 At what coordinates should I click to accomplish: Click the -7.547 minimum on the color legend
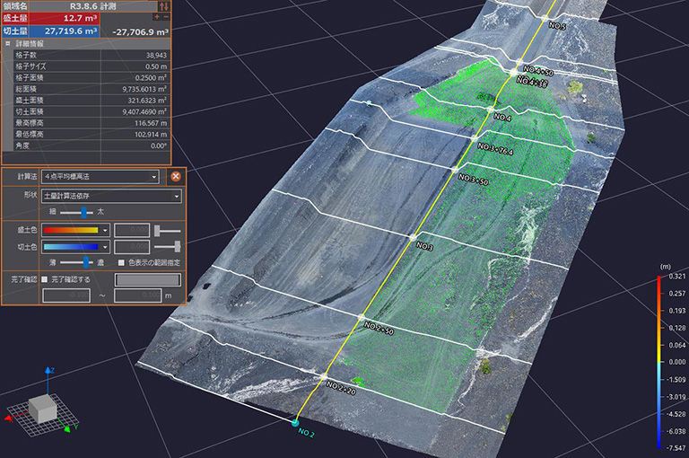click(676, 448)
